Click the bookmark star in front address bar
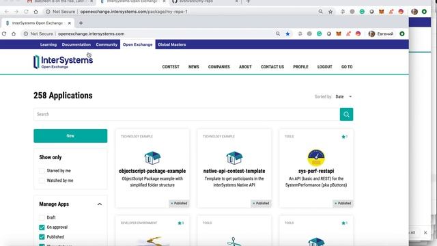The width and height of the screenshot is (437, 246). pos(287,33)
